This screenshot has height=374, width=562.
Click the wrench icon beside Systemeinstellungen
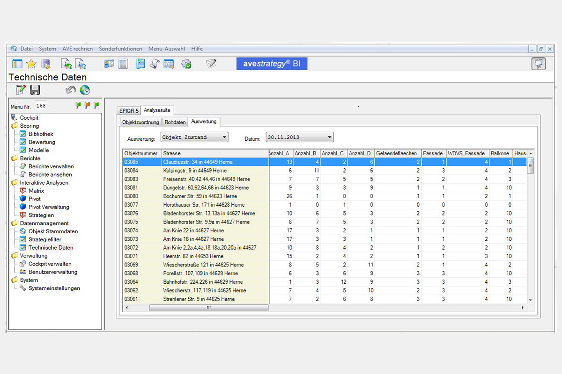23,288
